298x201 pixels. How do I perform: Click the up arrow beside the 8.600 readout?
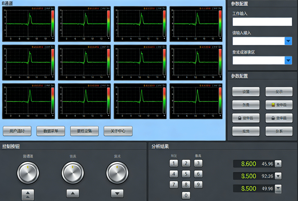(x=278, y=164)
